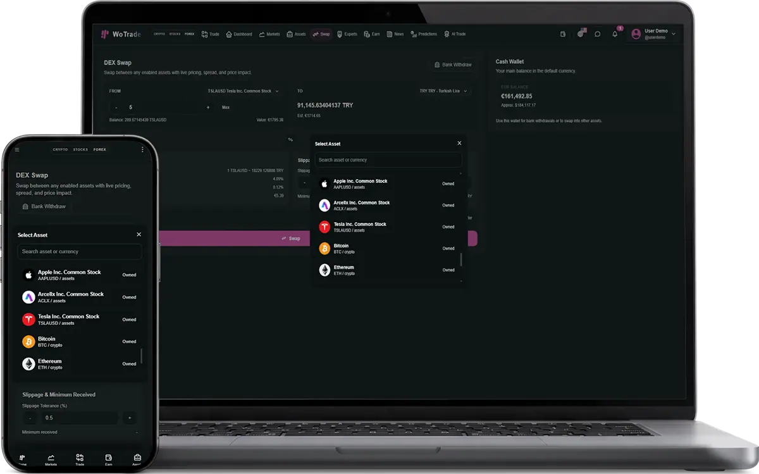This screenshot has height=474, width=759.
Task: Select the STOCKS market tab on the laptop
Action: 175,34
